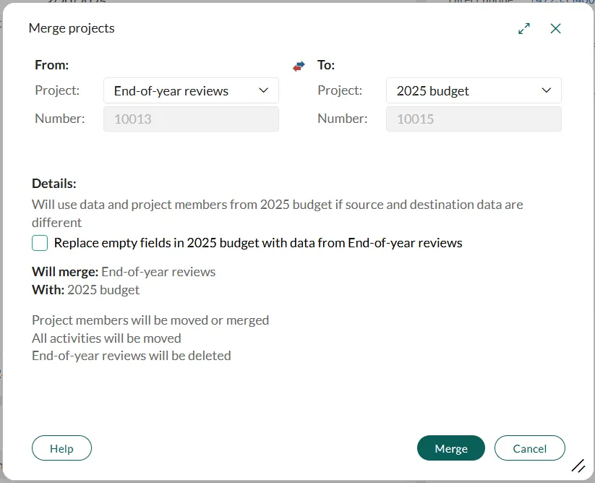Image resolution: width=595 pixels, height=483 pixels.
Task: Click the 'To:' section heading
Action: (326, 65)
